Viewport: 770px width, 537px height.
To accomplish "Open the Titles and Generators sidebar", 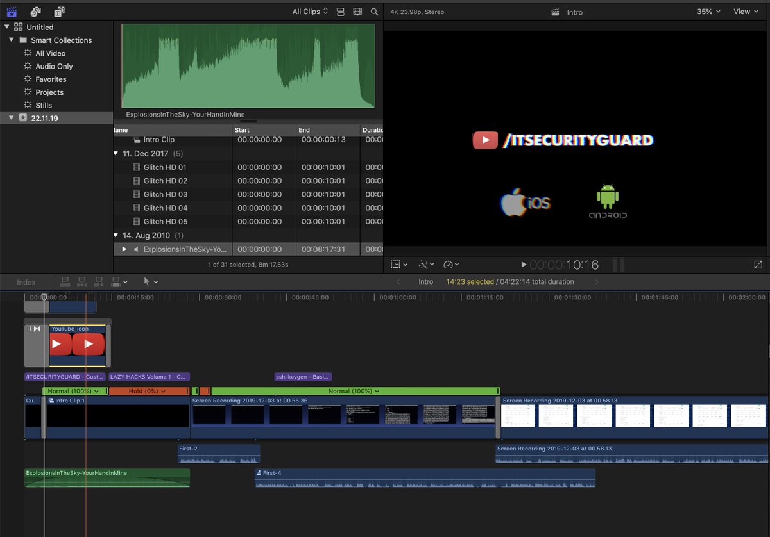I will 59,12.
